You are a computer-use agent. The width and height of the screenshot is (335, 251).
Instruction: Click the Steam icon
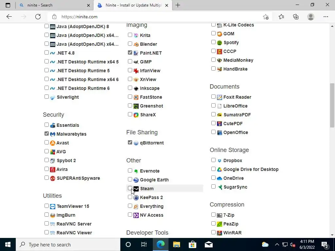136,189
